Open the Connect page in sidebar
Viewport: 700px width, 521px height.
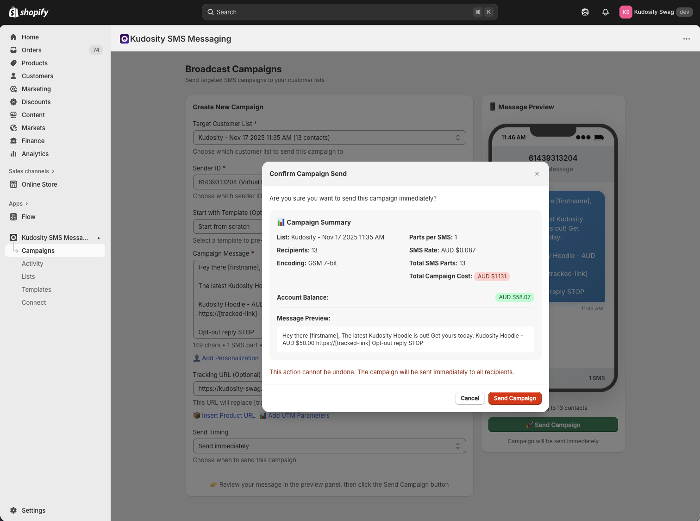pos(34,302)
